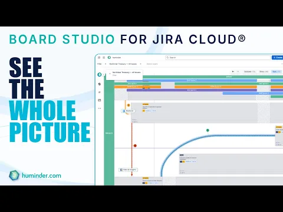Toggle the Story level button
Viewport: 283px width, 212px height.
[x=264, y=72]
